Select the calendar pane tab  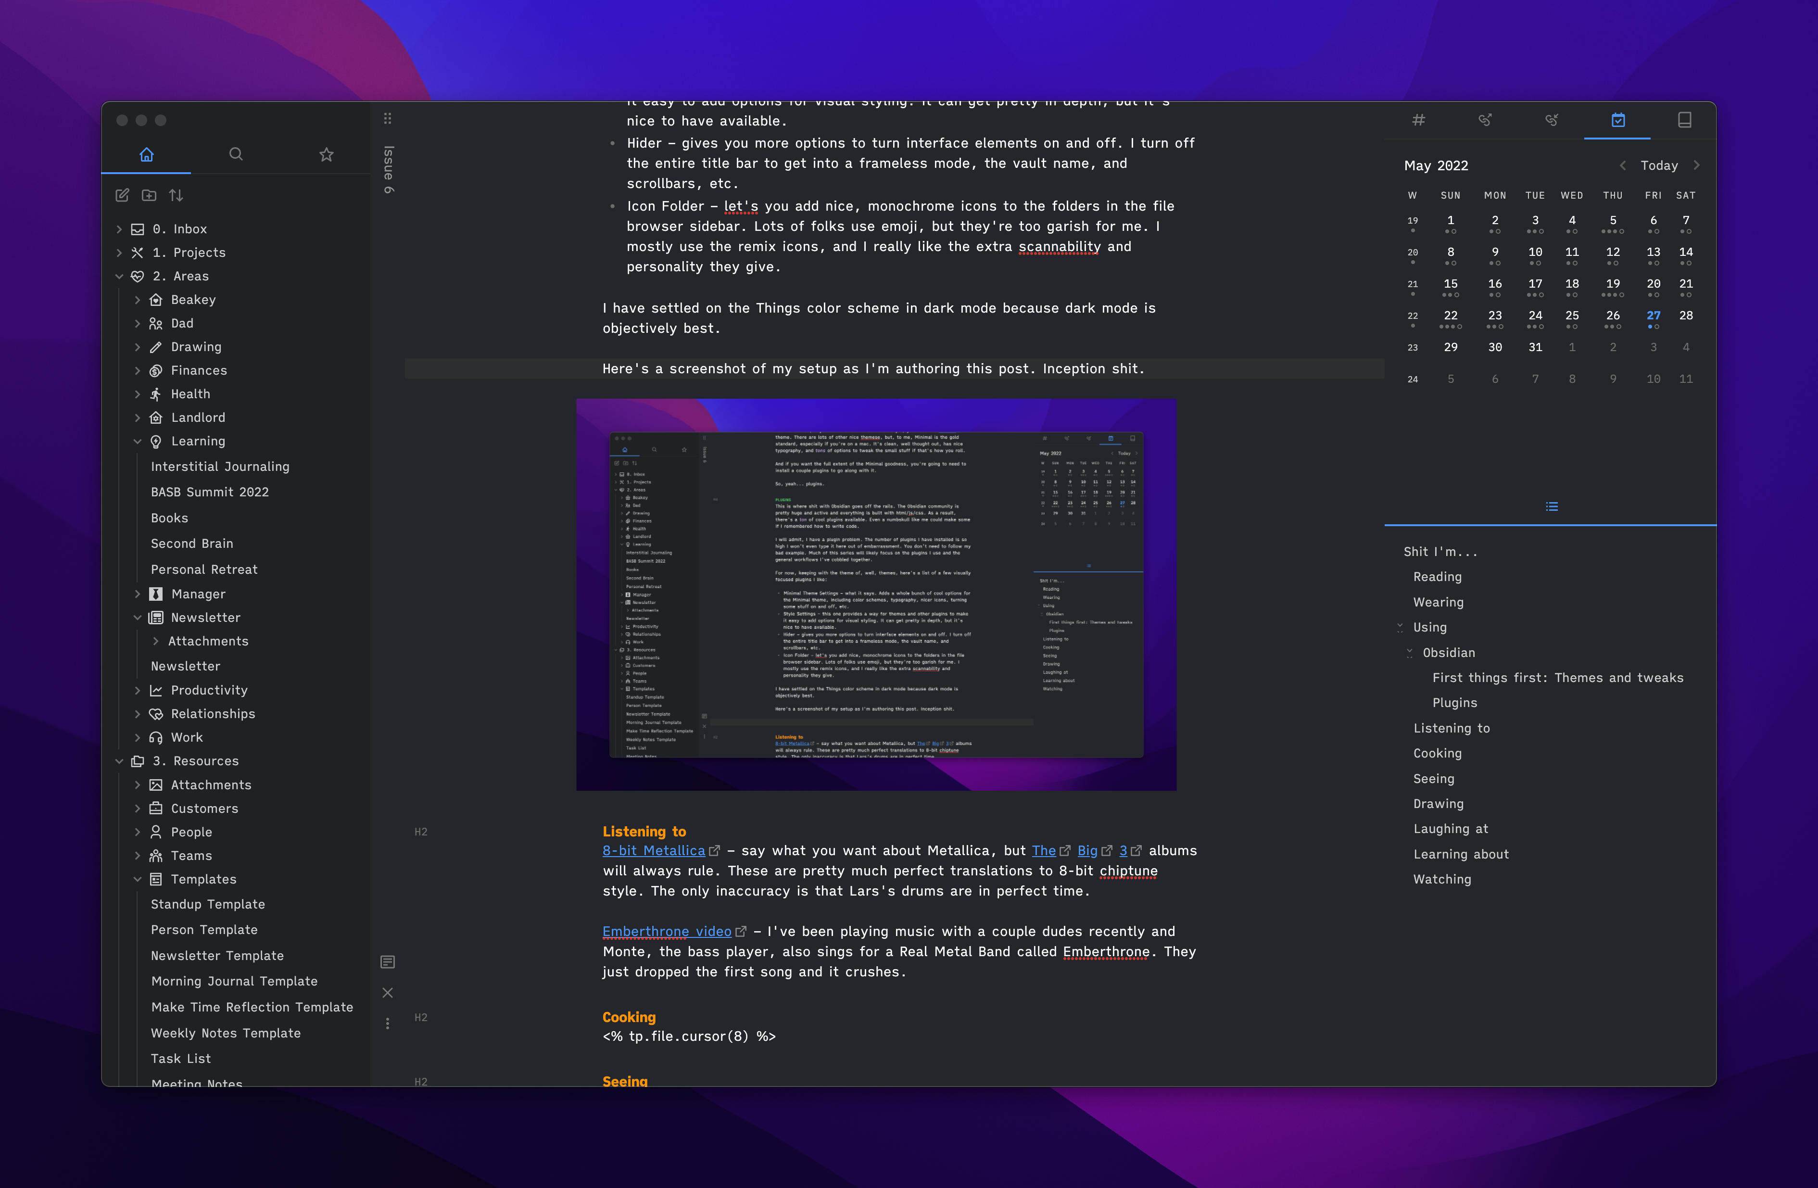tap(1618, 120)
